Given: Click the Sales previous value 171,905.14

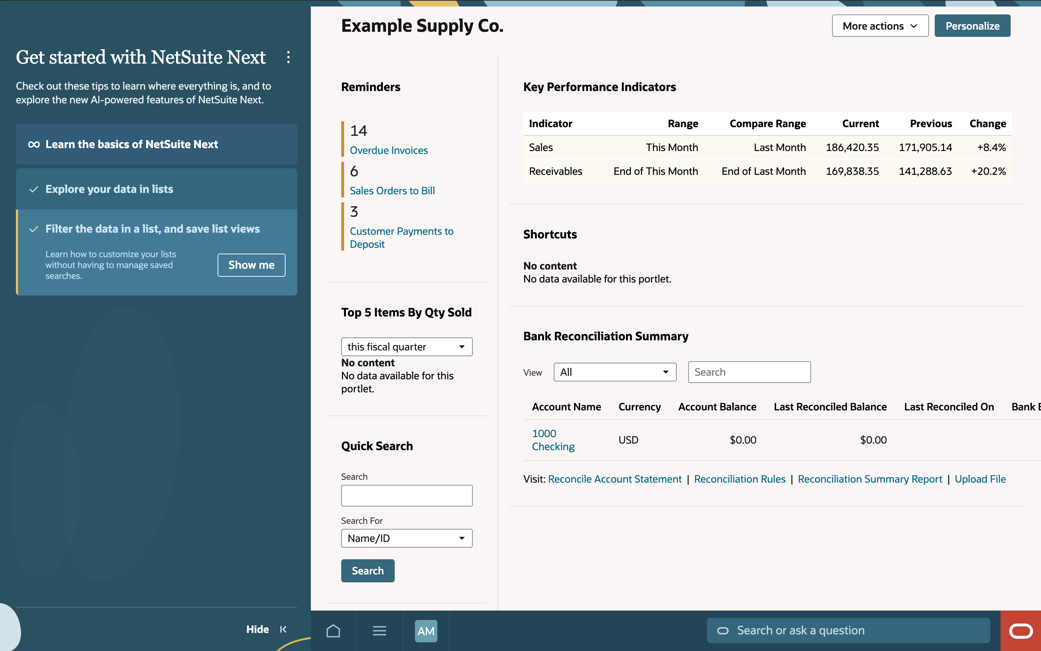Looking at the screenshot, I should (x=925, y=148).
